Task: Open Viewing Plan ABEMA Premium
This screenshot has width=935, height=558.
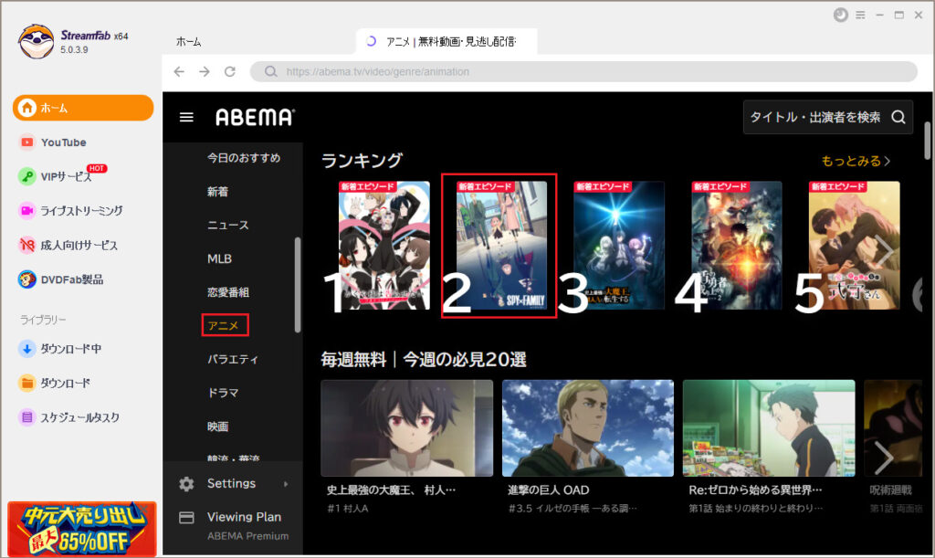Action: pos(247,525)
